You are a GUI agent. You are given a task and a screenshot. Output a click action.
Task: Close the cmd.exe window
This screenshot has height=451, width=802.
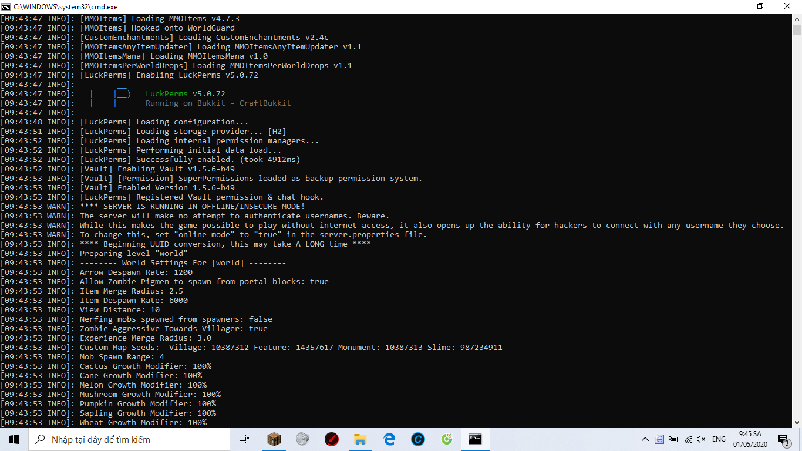tap(788, 6)
